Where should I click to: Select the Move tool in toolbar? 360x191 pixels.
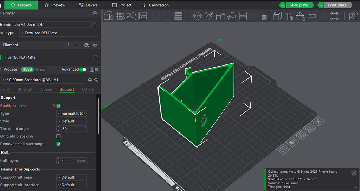[x=198, y=16]
